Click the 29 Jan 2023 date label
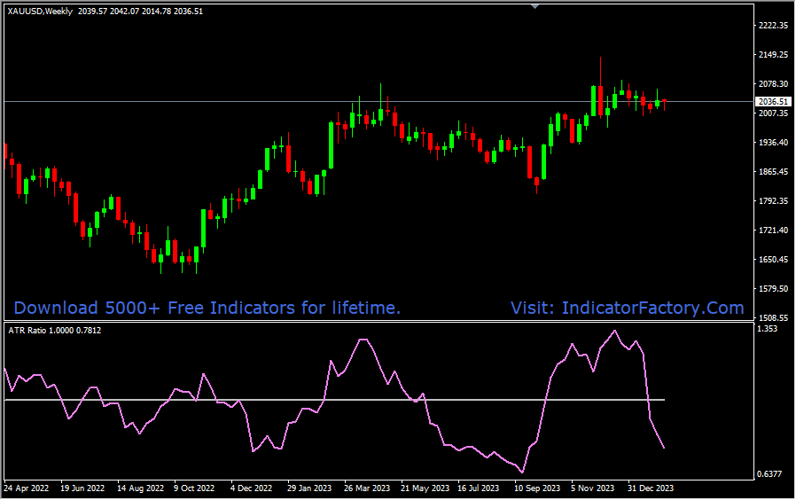 (309, 488)
